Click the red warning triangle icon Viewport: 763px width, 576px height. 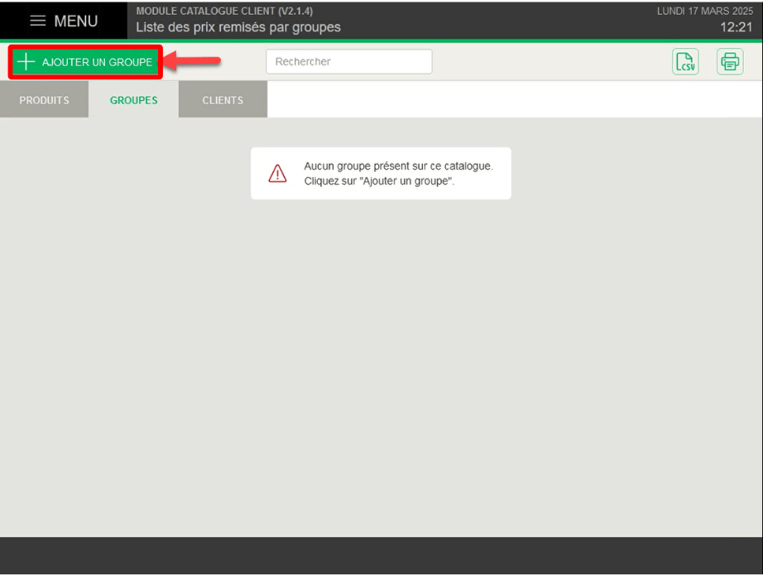[277, 173]
